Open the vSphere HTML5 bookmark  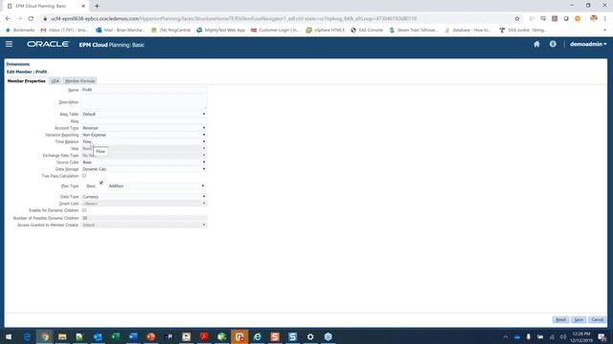[326, 30]
